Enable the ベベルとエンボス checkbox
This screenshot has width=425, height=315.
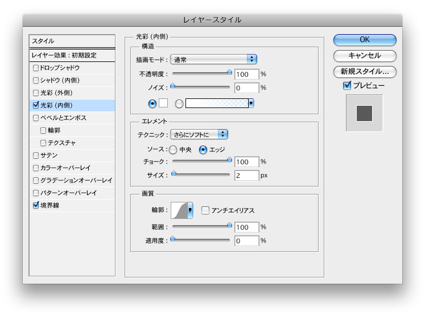point(35,118)
